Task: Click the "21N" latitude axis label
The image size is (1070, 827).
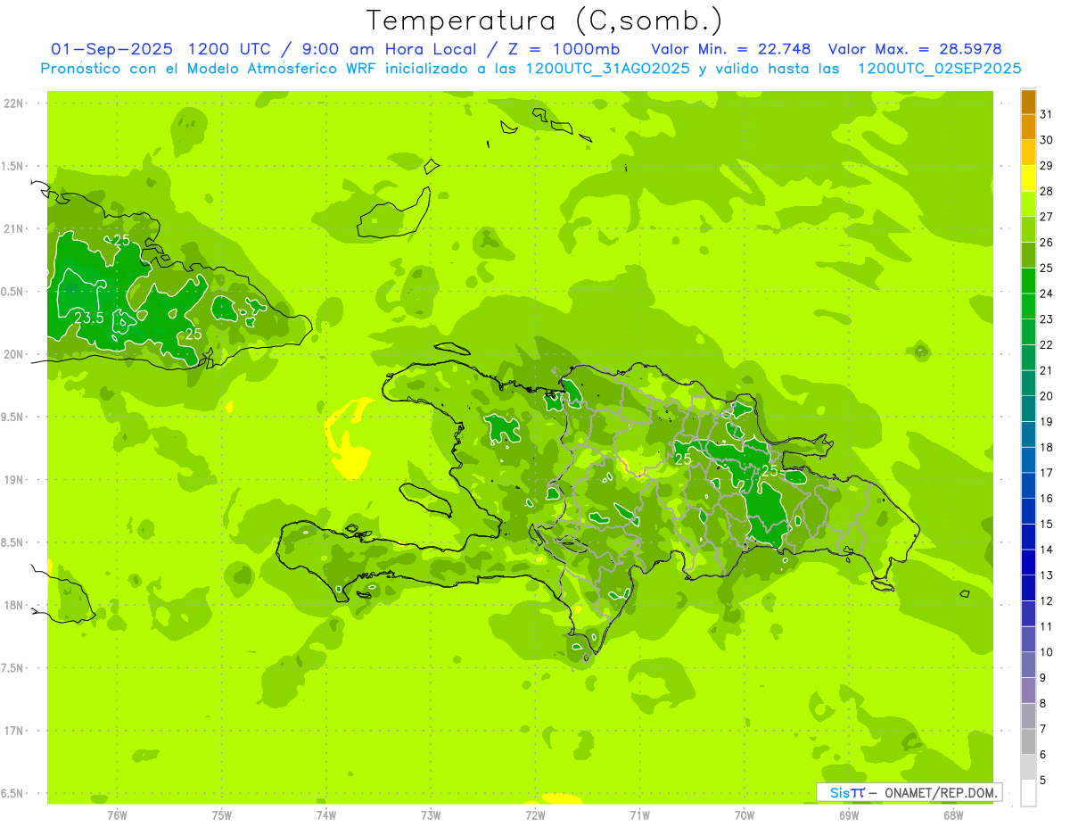Action: pyautogui.click(x=12, y=229)
